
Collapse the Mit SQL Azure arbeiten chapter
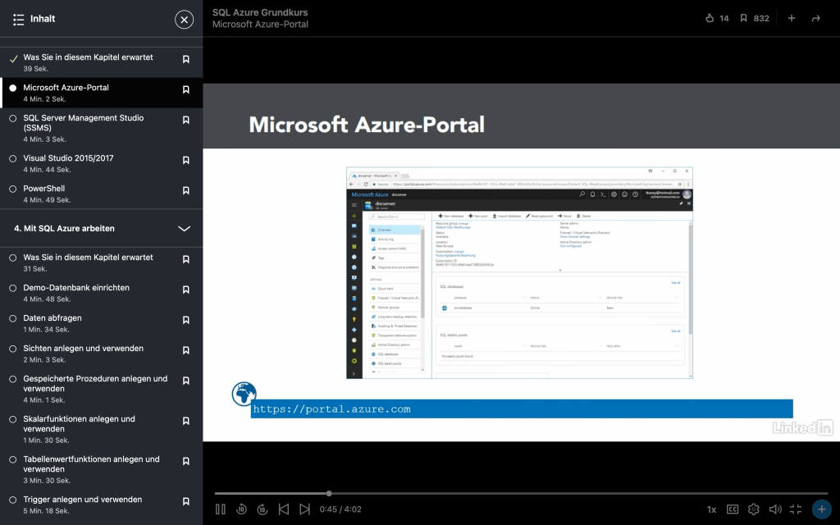[x=185, y=229]
